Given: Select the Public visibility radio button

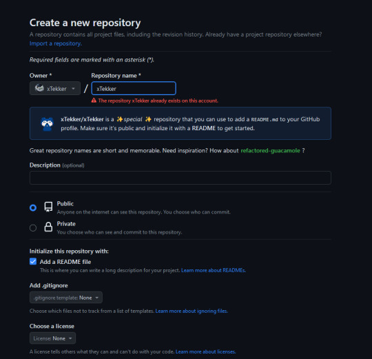Looking at the screenshot, I should [x=33, y=207].
